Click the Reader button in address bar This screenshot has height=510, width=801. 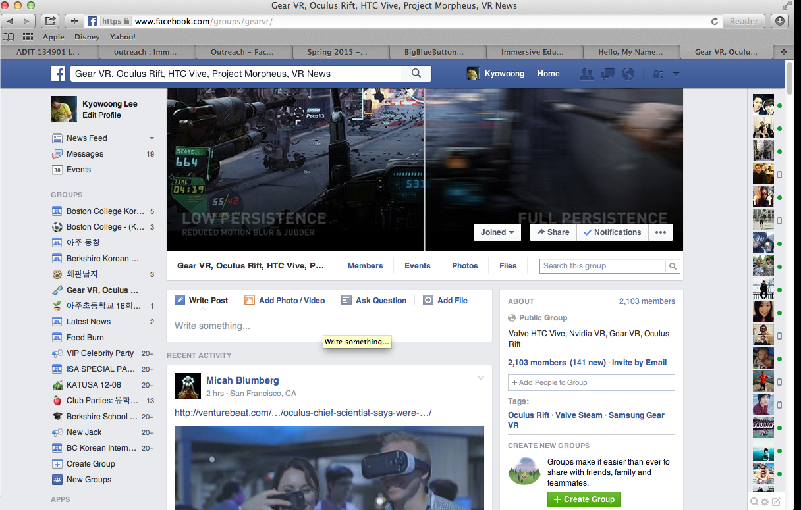point(744,21)
